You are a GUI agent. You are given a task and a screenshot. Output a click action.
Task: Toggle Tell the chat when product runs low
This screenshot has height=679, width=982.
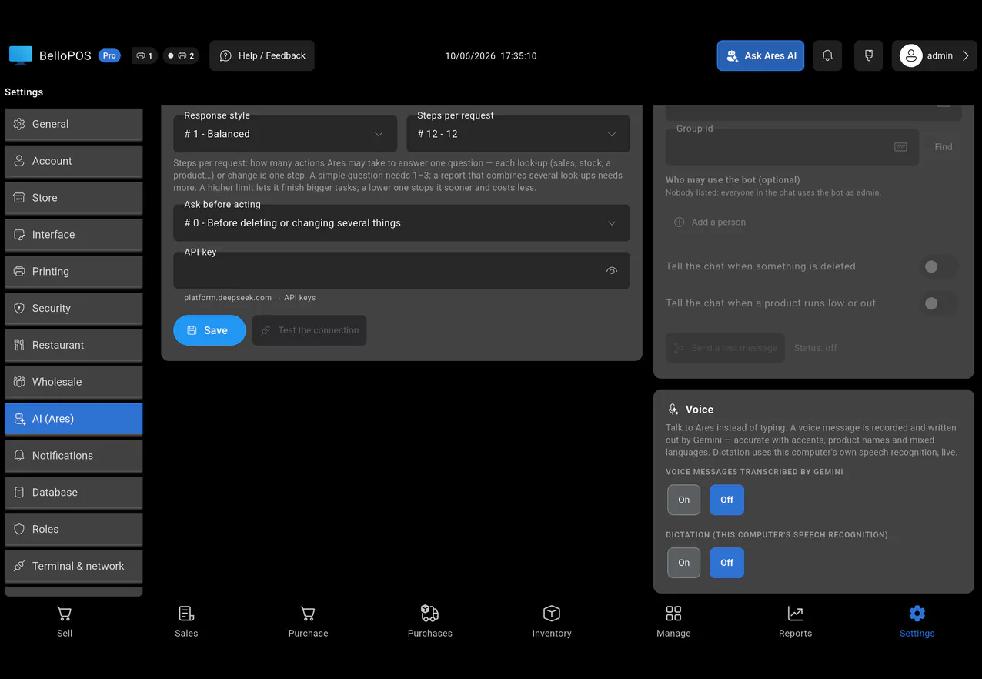(939, 303)
